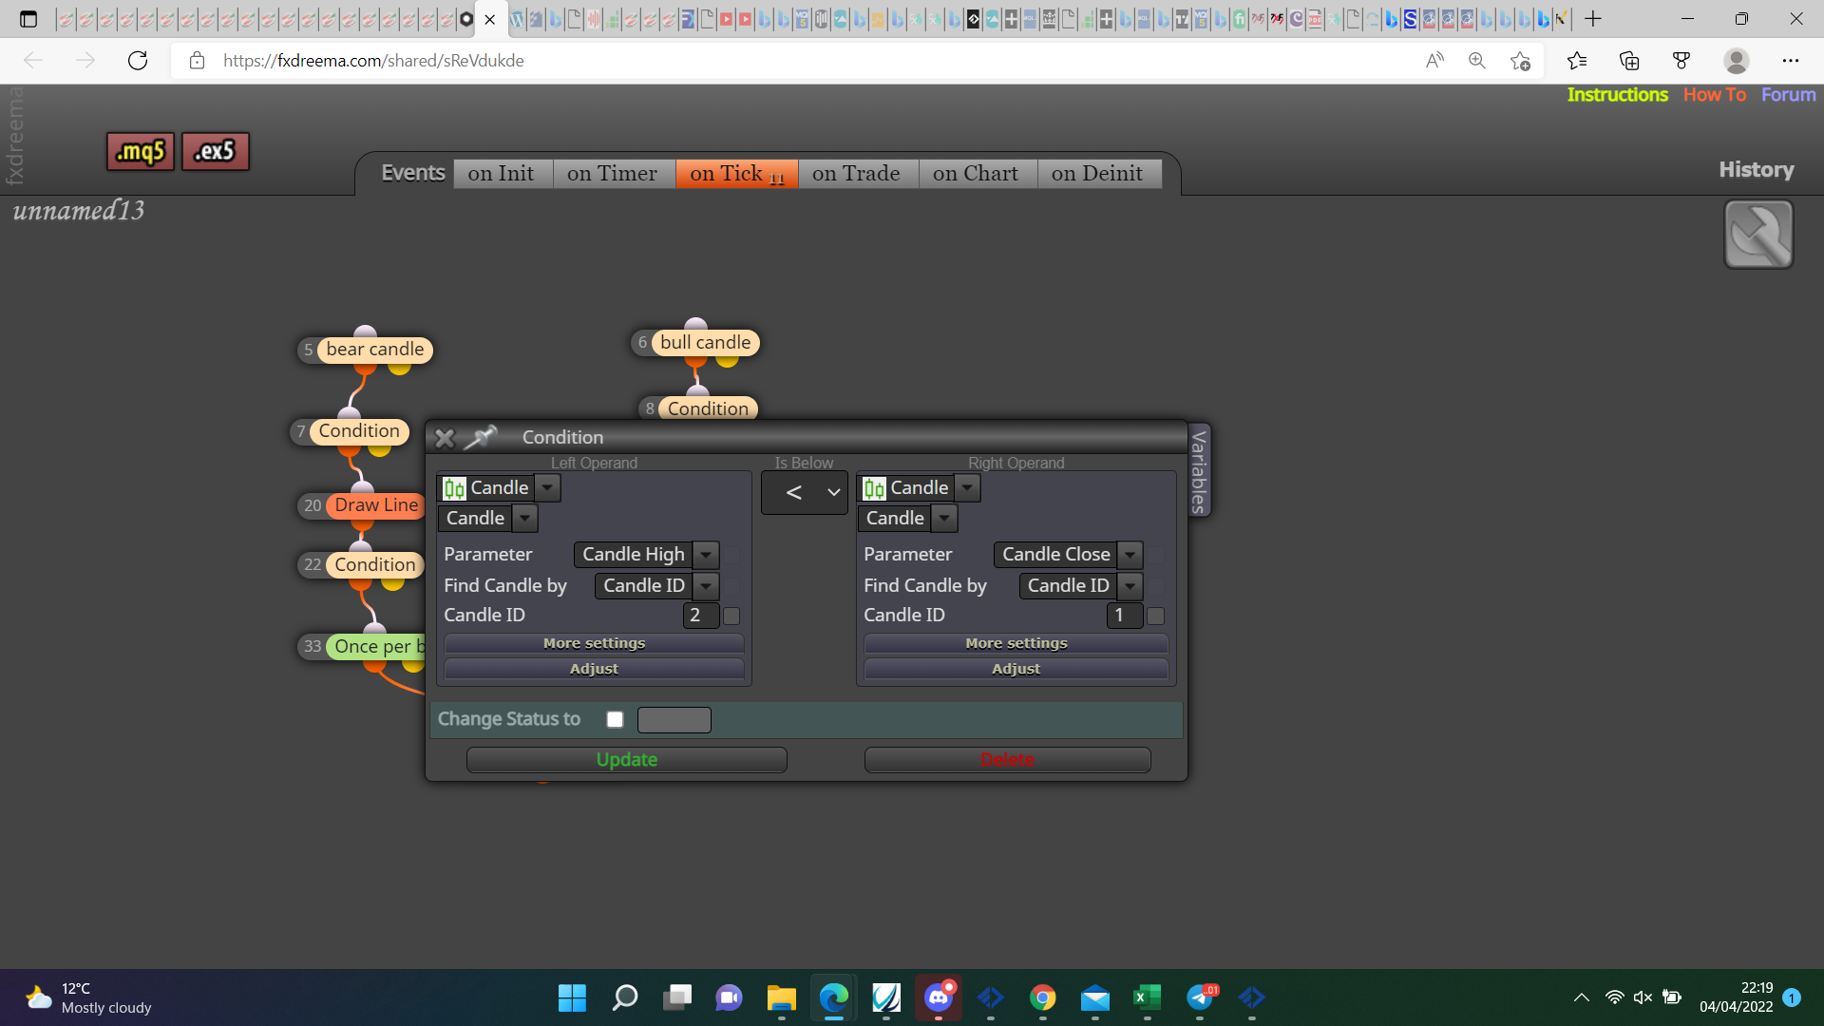The image size is (1824, 1026).
Task: Open a new browser tab
Action: click(x=1593, y=18)
